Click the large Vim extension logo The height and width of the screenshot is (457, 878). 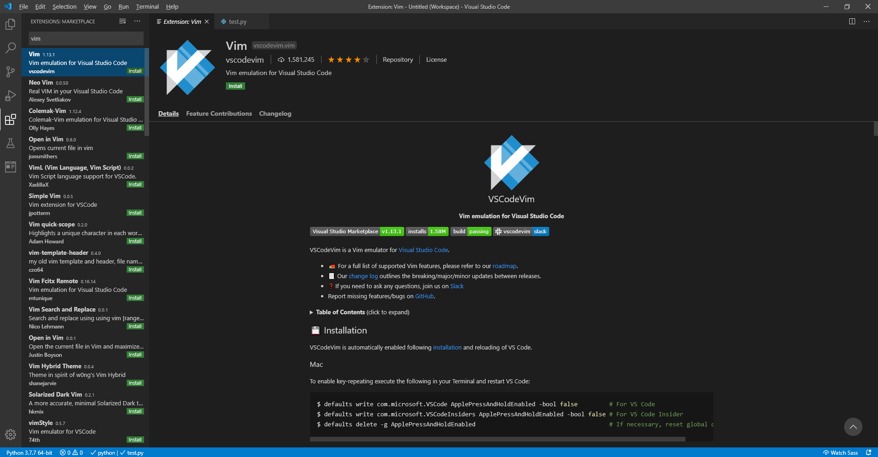pyautogui.click(x=187, y=67)
